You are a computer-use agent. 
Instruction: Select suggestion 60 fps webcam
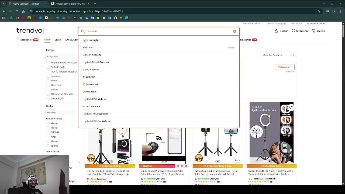click(x=159, y=84)
